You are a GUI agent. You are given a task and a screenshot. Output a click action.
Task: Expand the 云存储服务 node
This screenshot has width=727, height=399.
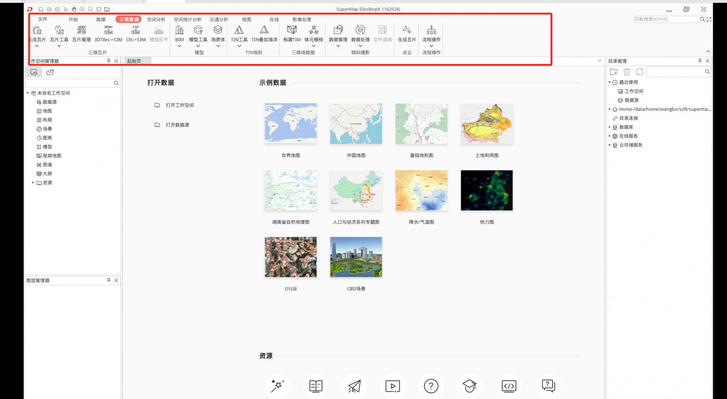[x=610, y=145]
